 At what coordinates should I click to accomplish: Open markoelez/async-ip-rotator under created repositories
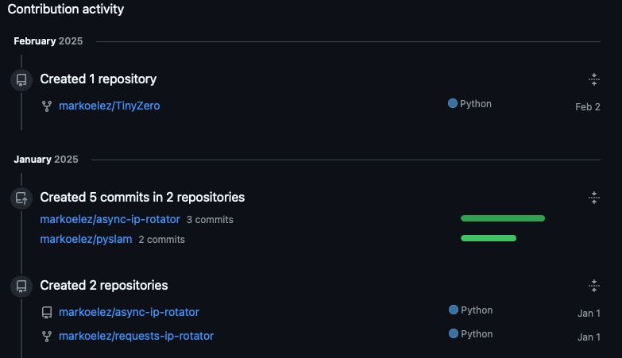point(129,312)
